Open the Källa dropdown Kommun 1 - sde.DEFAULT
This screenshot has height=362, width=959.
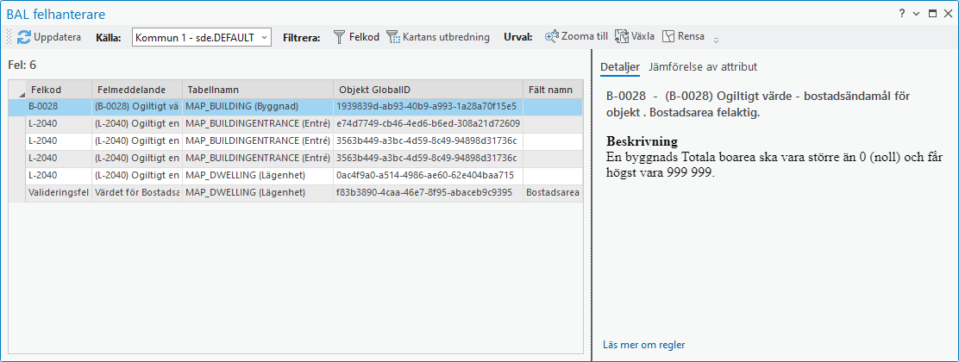coord(202,37)
